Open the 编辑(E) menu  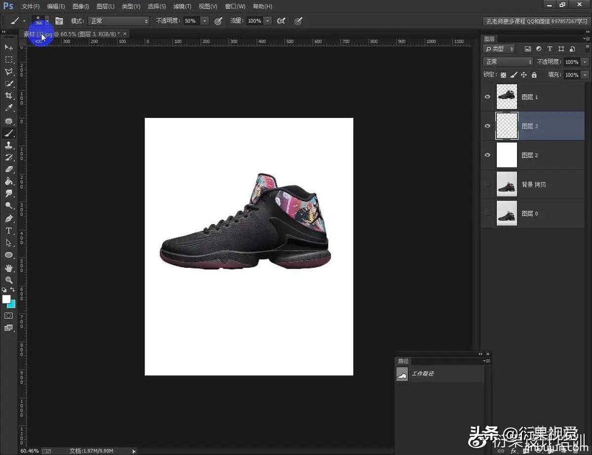[56, 6]
